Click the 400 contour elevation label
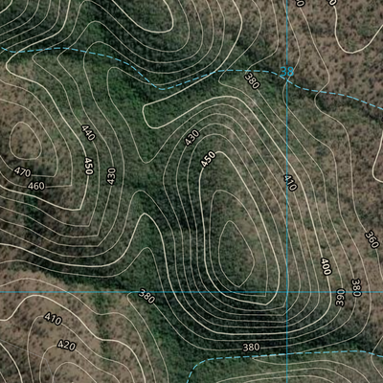This screenshot has height=383, width=383. [326, 266]
